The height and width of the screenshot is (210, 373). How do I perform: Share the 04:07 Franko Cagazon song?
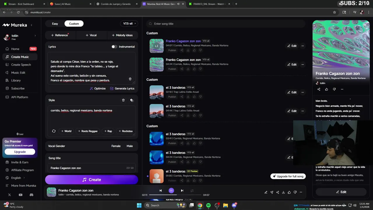(182, 50)
